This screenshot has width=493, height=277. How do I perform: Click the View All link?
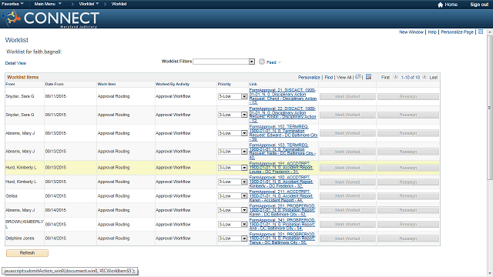344,77
